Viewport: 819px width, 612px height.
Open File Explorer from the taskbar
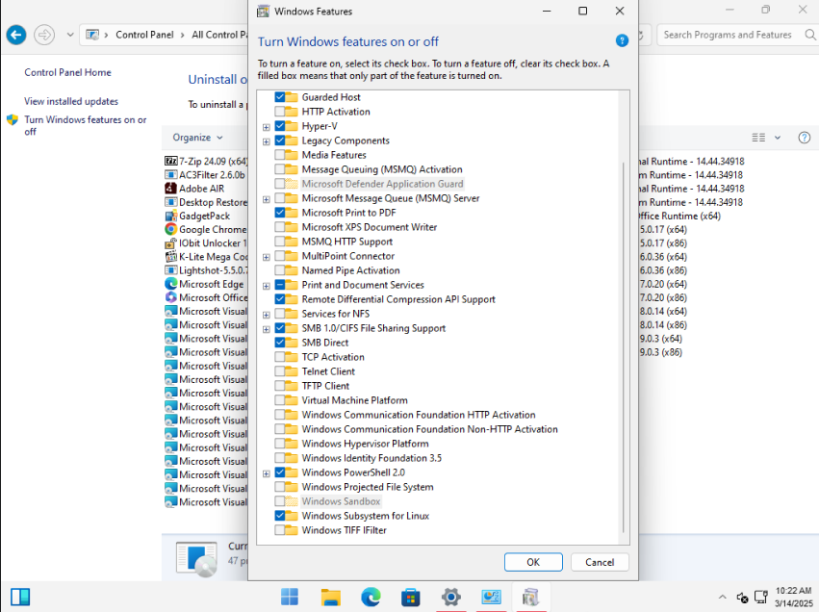pyautogui.click(x=331, y=597)
